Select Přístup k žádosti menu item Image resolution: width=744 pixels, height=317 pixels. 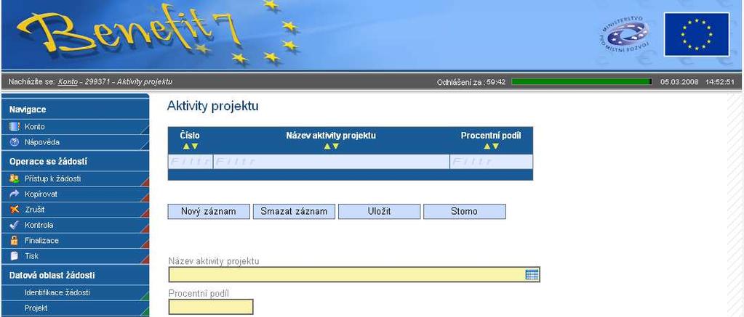[x=75, y=179]
